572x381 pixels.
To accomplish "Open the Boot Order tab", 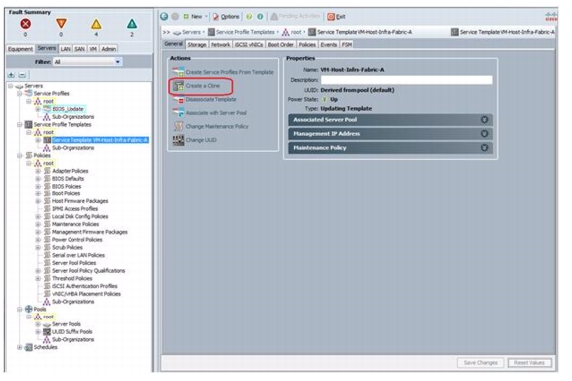I will point(280,44).
